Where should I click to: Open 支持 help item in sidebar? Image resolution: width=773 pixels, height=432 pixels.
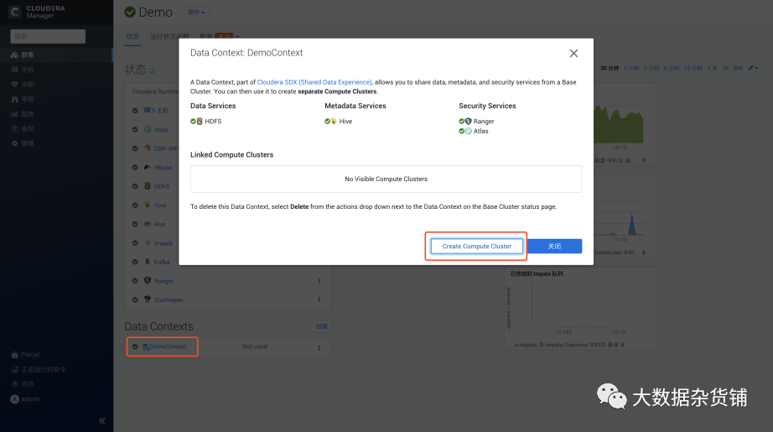[x=23, y=384]
